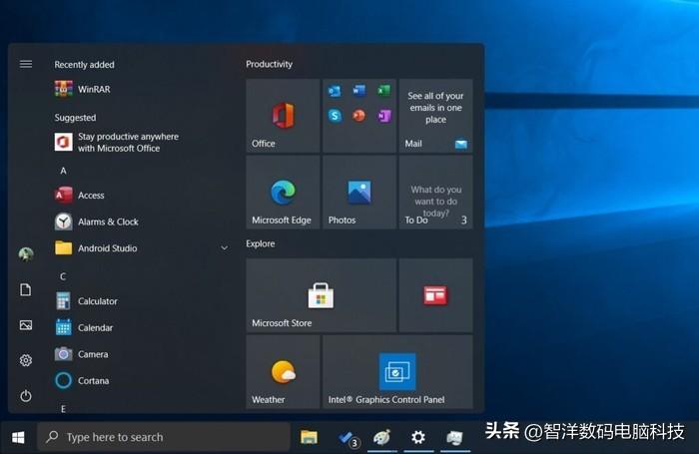
Task: Open File Explorer from the taskbar
Action: [309, 437]
